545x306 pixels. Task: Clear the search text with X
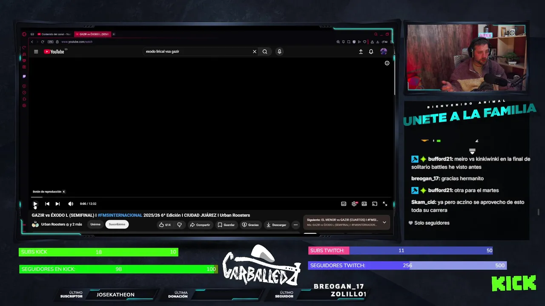(255, 51)
